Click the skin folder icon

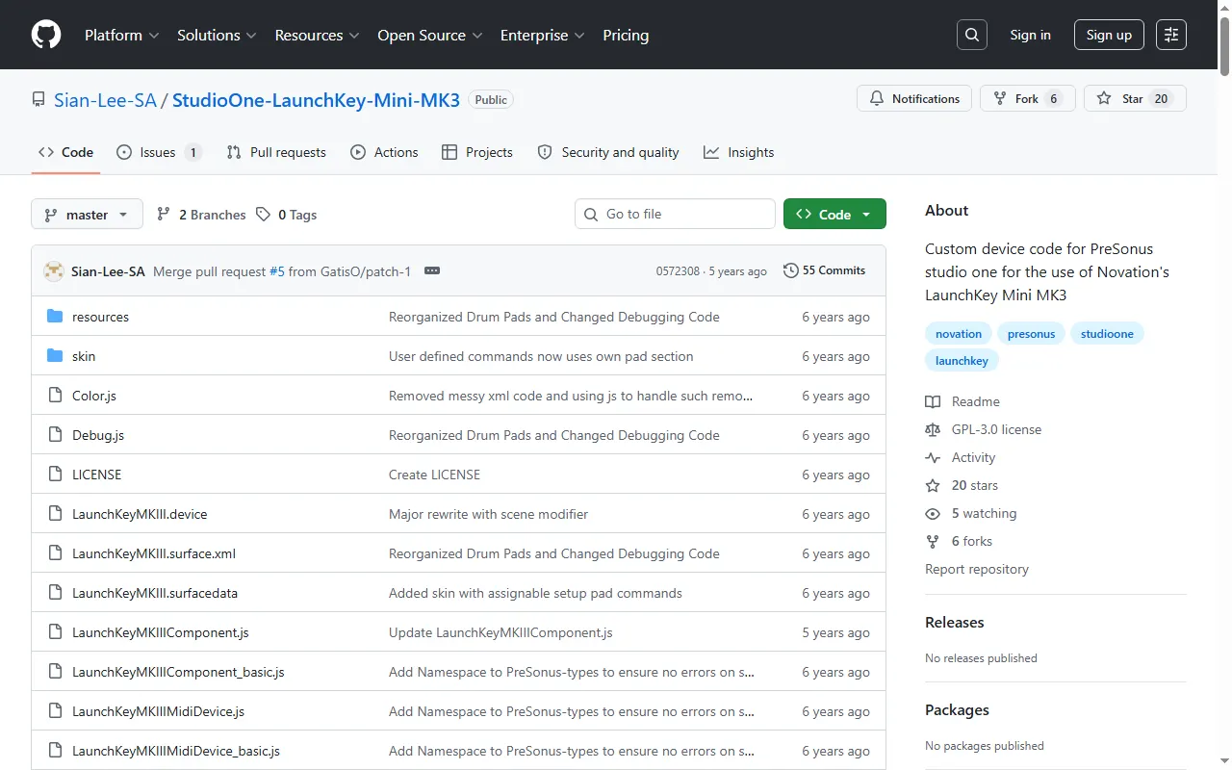click(55, 356)
